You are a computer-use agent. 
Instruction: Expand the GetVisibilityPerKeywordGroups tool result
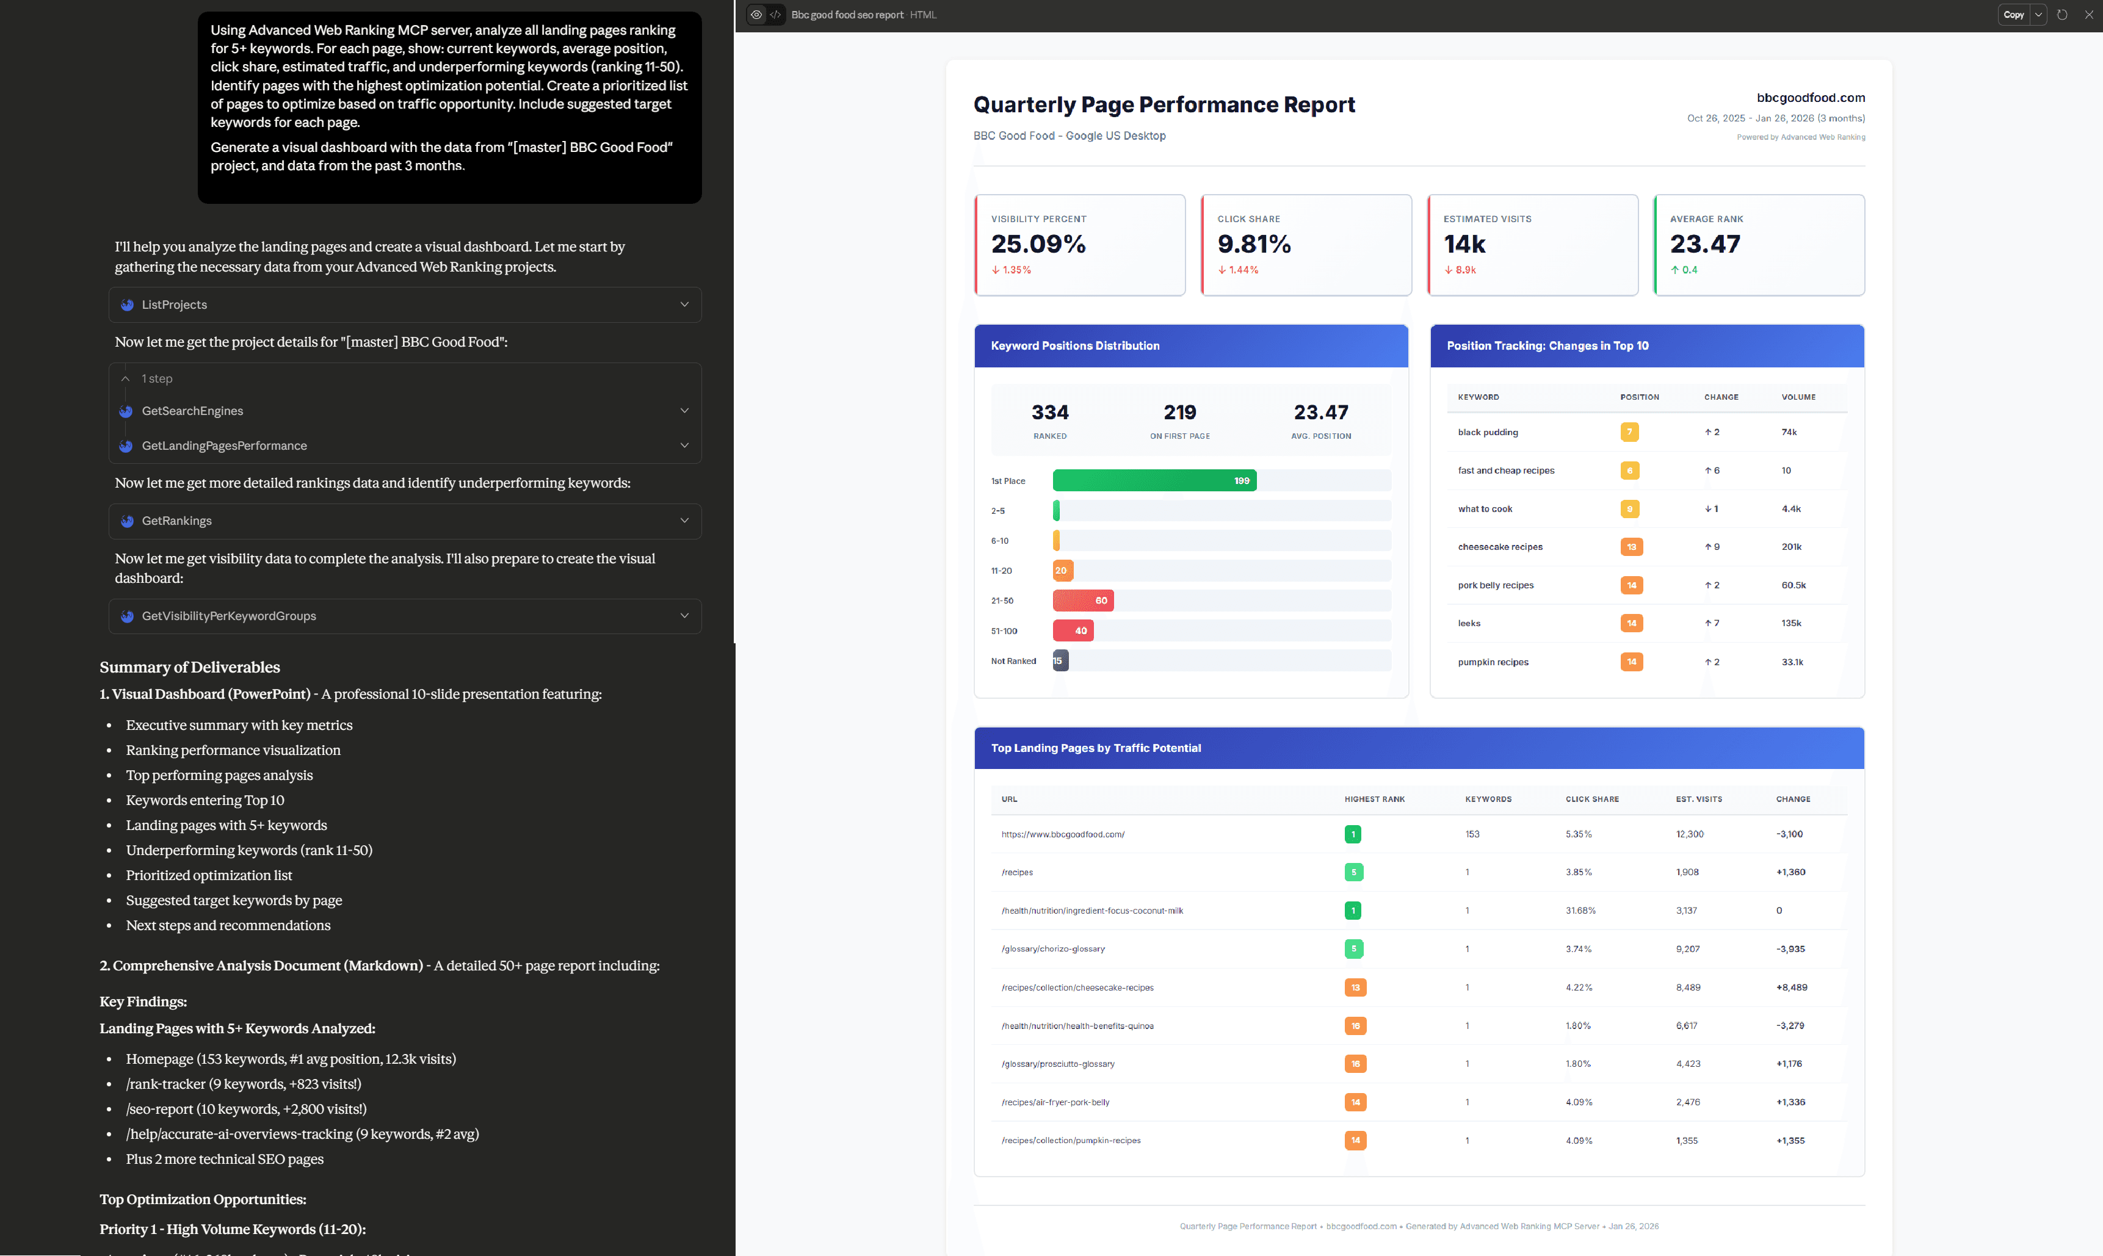click(685, 616)
